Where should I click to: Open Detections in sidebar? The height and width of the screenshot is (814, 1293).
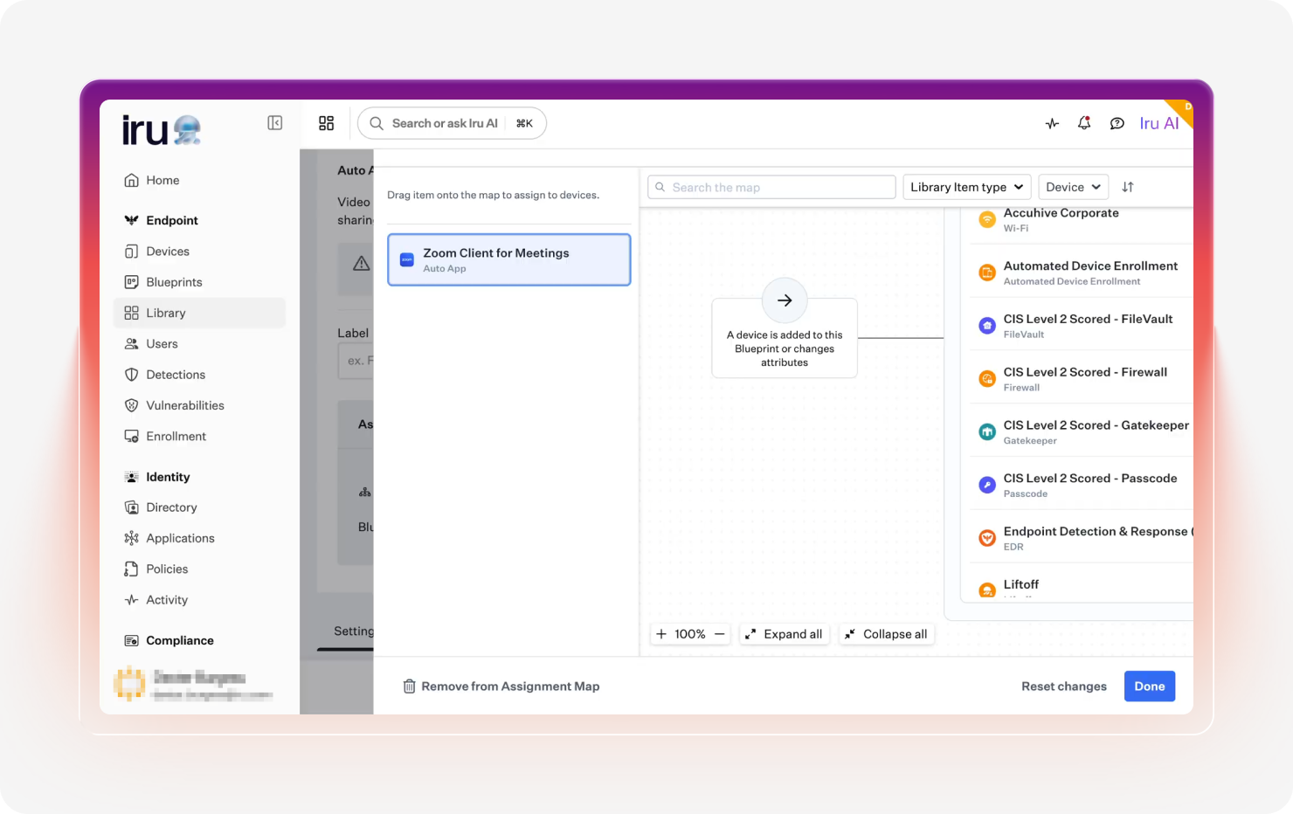click(x=199, y=375)
